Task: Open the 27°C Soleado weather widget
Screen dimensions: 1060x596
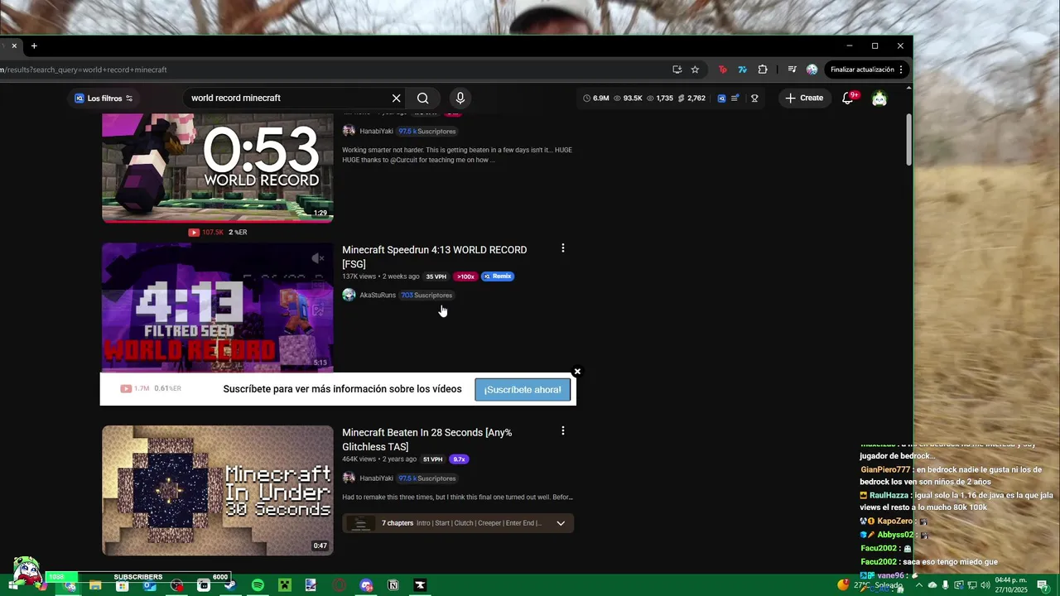Action: (x=870, y=585)
